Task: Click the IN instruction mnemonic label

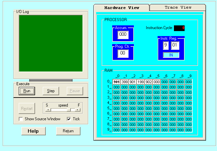Action: pos(171,55)
